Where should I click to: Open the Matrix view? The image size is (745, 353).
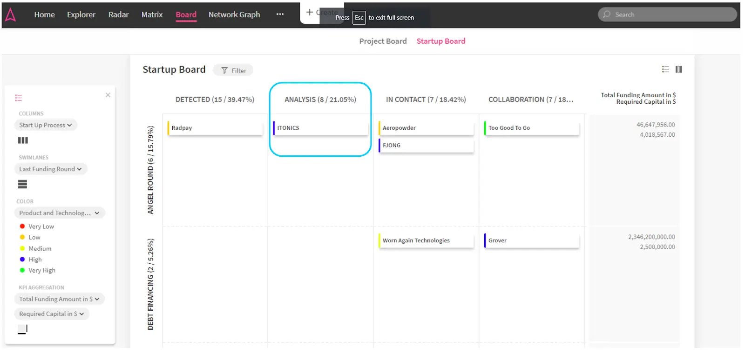(152, 15)
